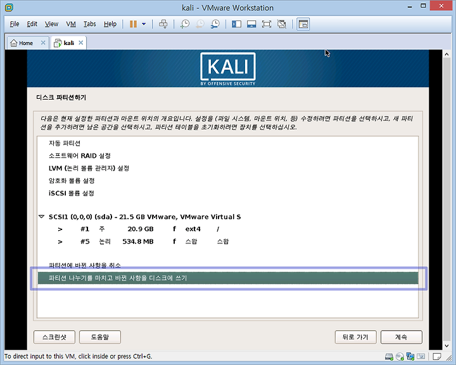
Task: Click the grayed-out device icon in status bar
Action: 421,356
